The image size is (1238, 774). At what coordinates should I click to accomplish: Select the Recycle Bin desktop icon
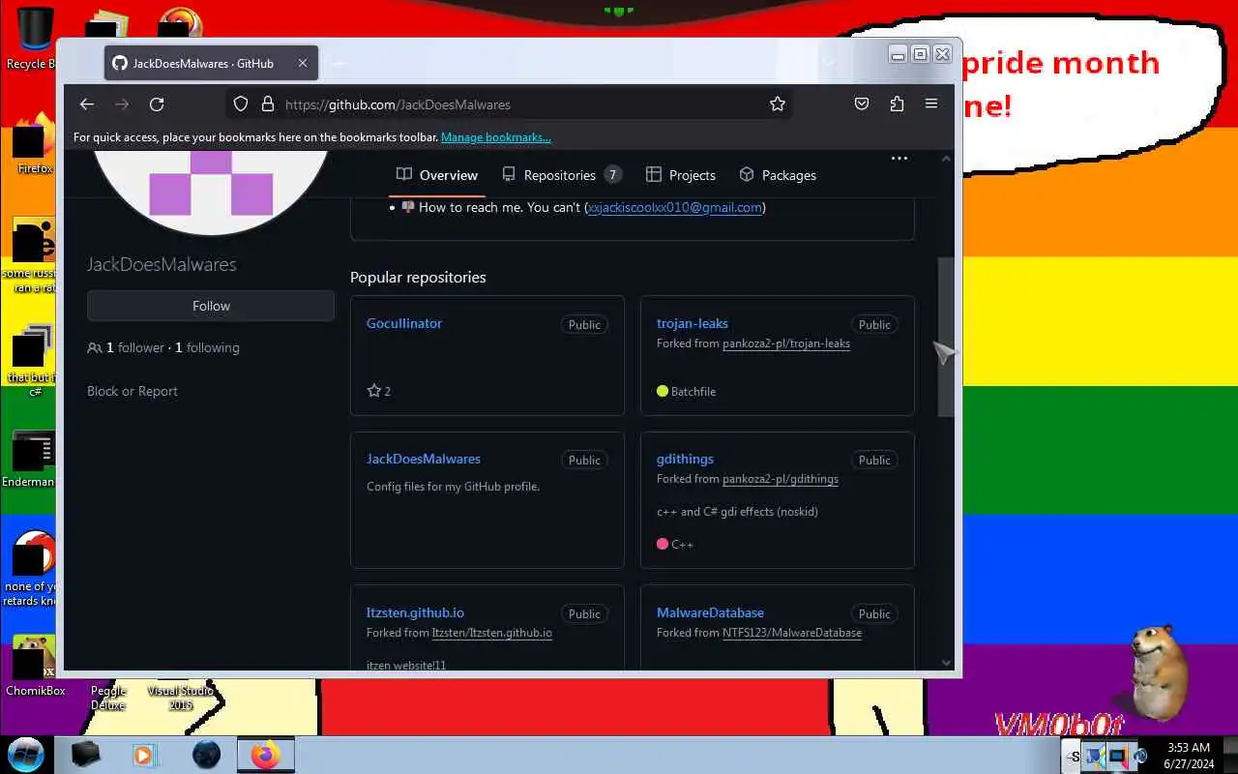click(32, 39)
